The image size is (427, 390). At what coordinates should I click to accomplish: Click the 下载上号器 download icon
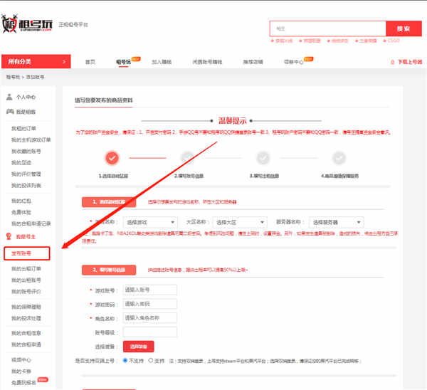[393, 62]
